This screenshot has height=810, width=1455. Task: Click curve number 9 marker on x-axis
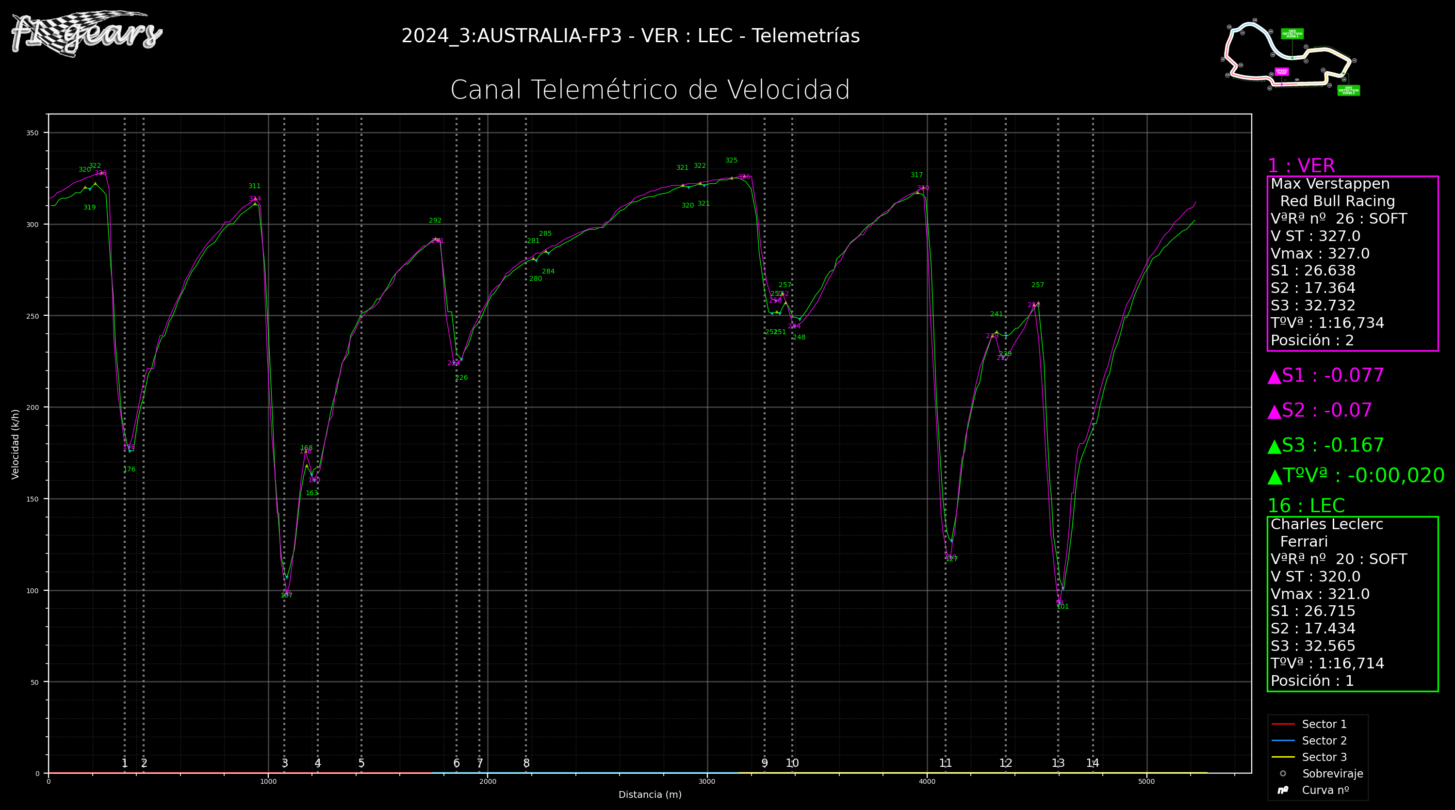pyautogui.click(x=764, y=763)
